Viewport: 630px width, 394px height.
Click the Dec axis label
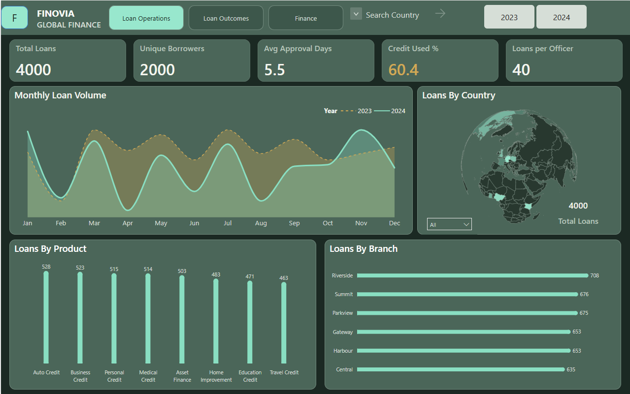click(395, 223)
